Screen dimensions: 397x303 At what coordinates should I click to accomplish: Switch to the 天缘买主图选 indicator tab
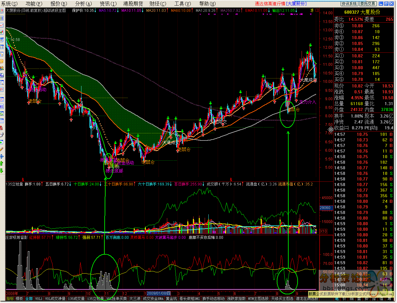click(x=282, y=299)
